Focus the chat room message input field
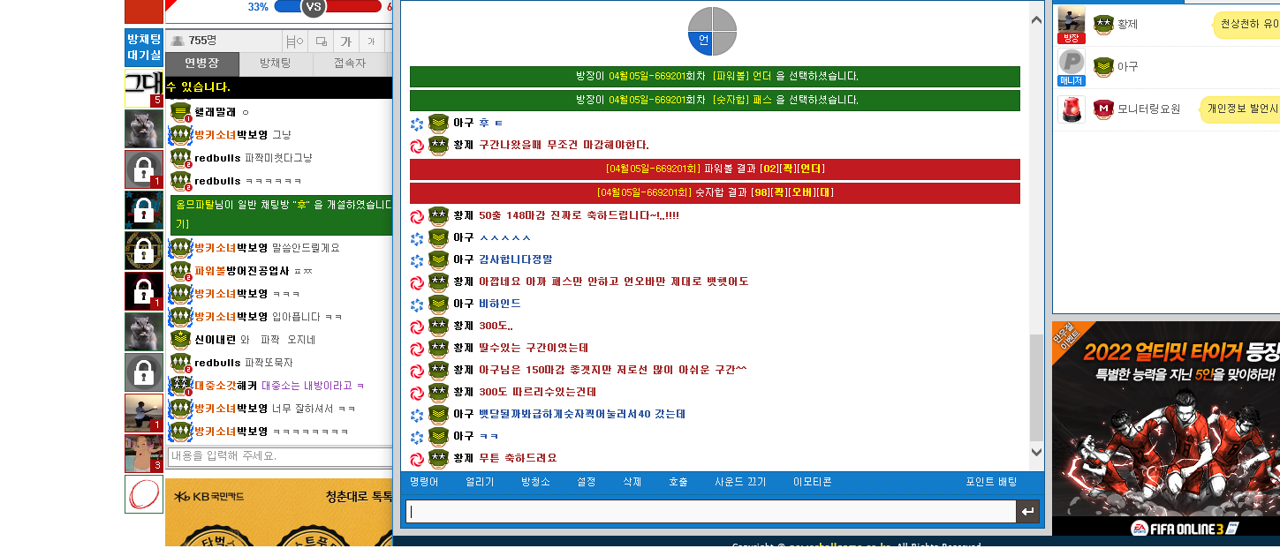Viewport: 1280px width, 556px height. pos(711,512)
